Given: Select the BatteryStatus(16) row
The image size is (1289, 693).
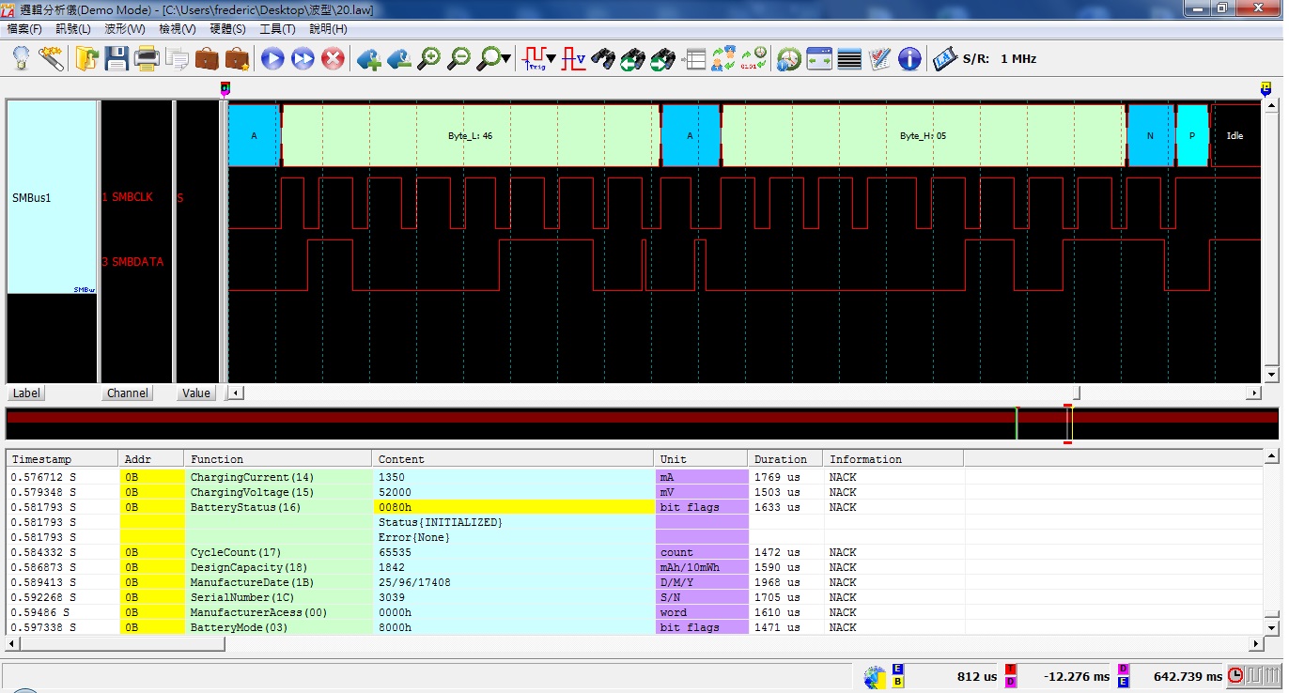Looking at the screenshot, I should (634, 507).
